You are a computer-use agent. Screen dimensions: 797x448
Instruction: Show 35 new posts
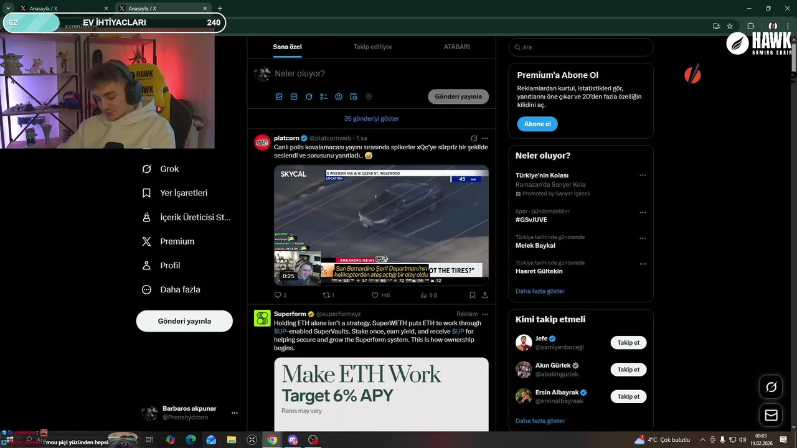pos(372,118)
